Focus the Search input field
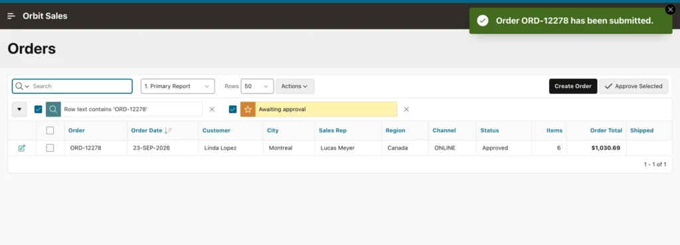Image resolution: width=680 pixels, height=245 pixels. click(81, 86)
